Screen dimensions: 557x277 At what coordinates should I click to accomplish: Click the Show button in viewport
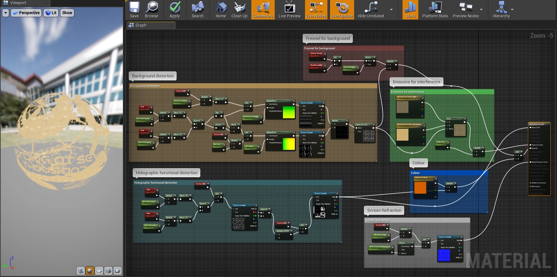[67, 13]
